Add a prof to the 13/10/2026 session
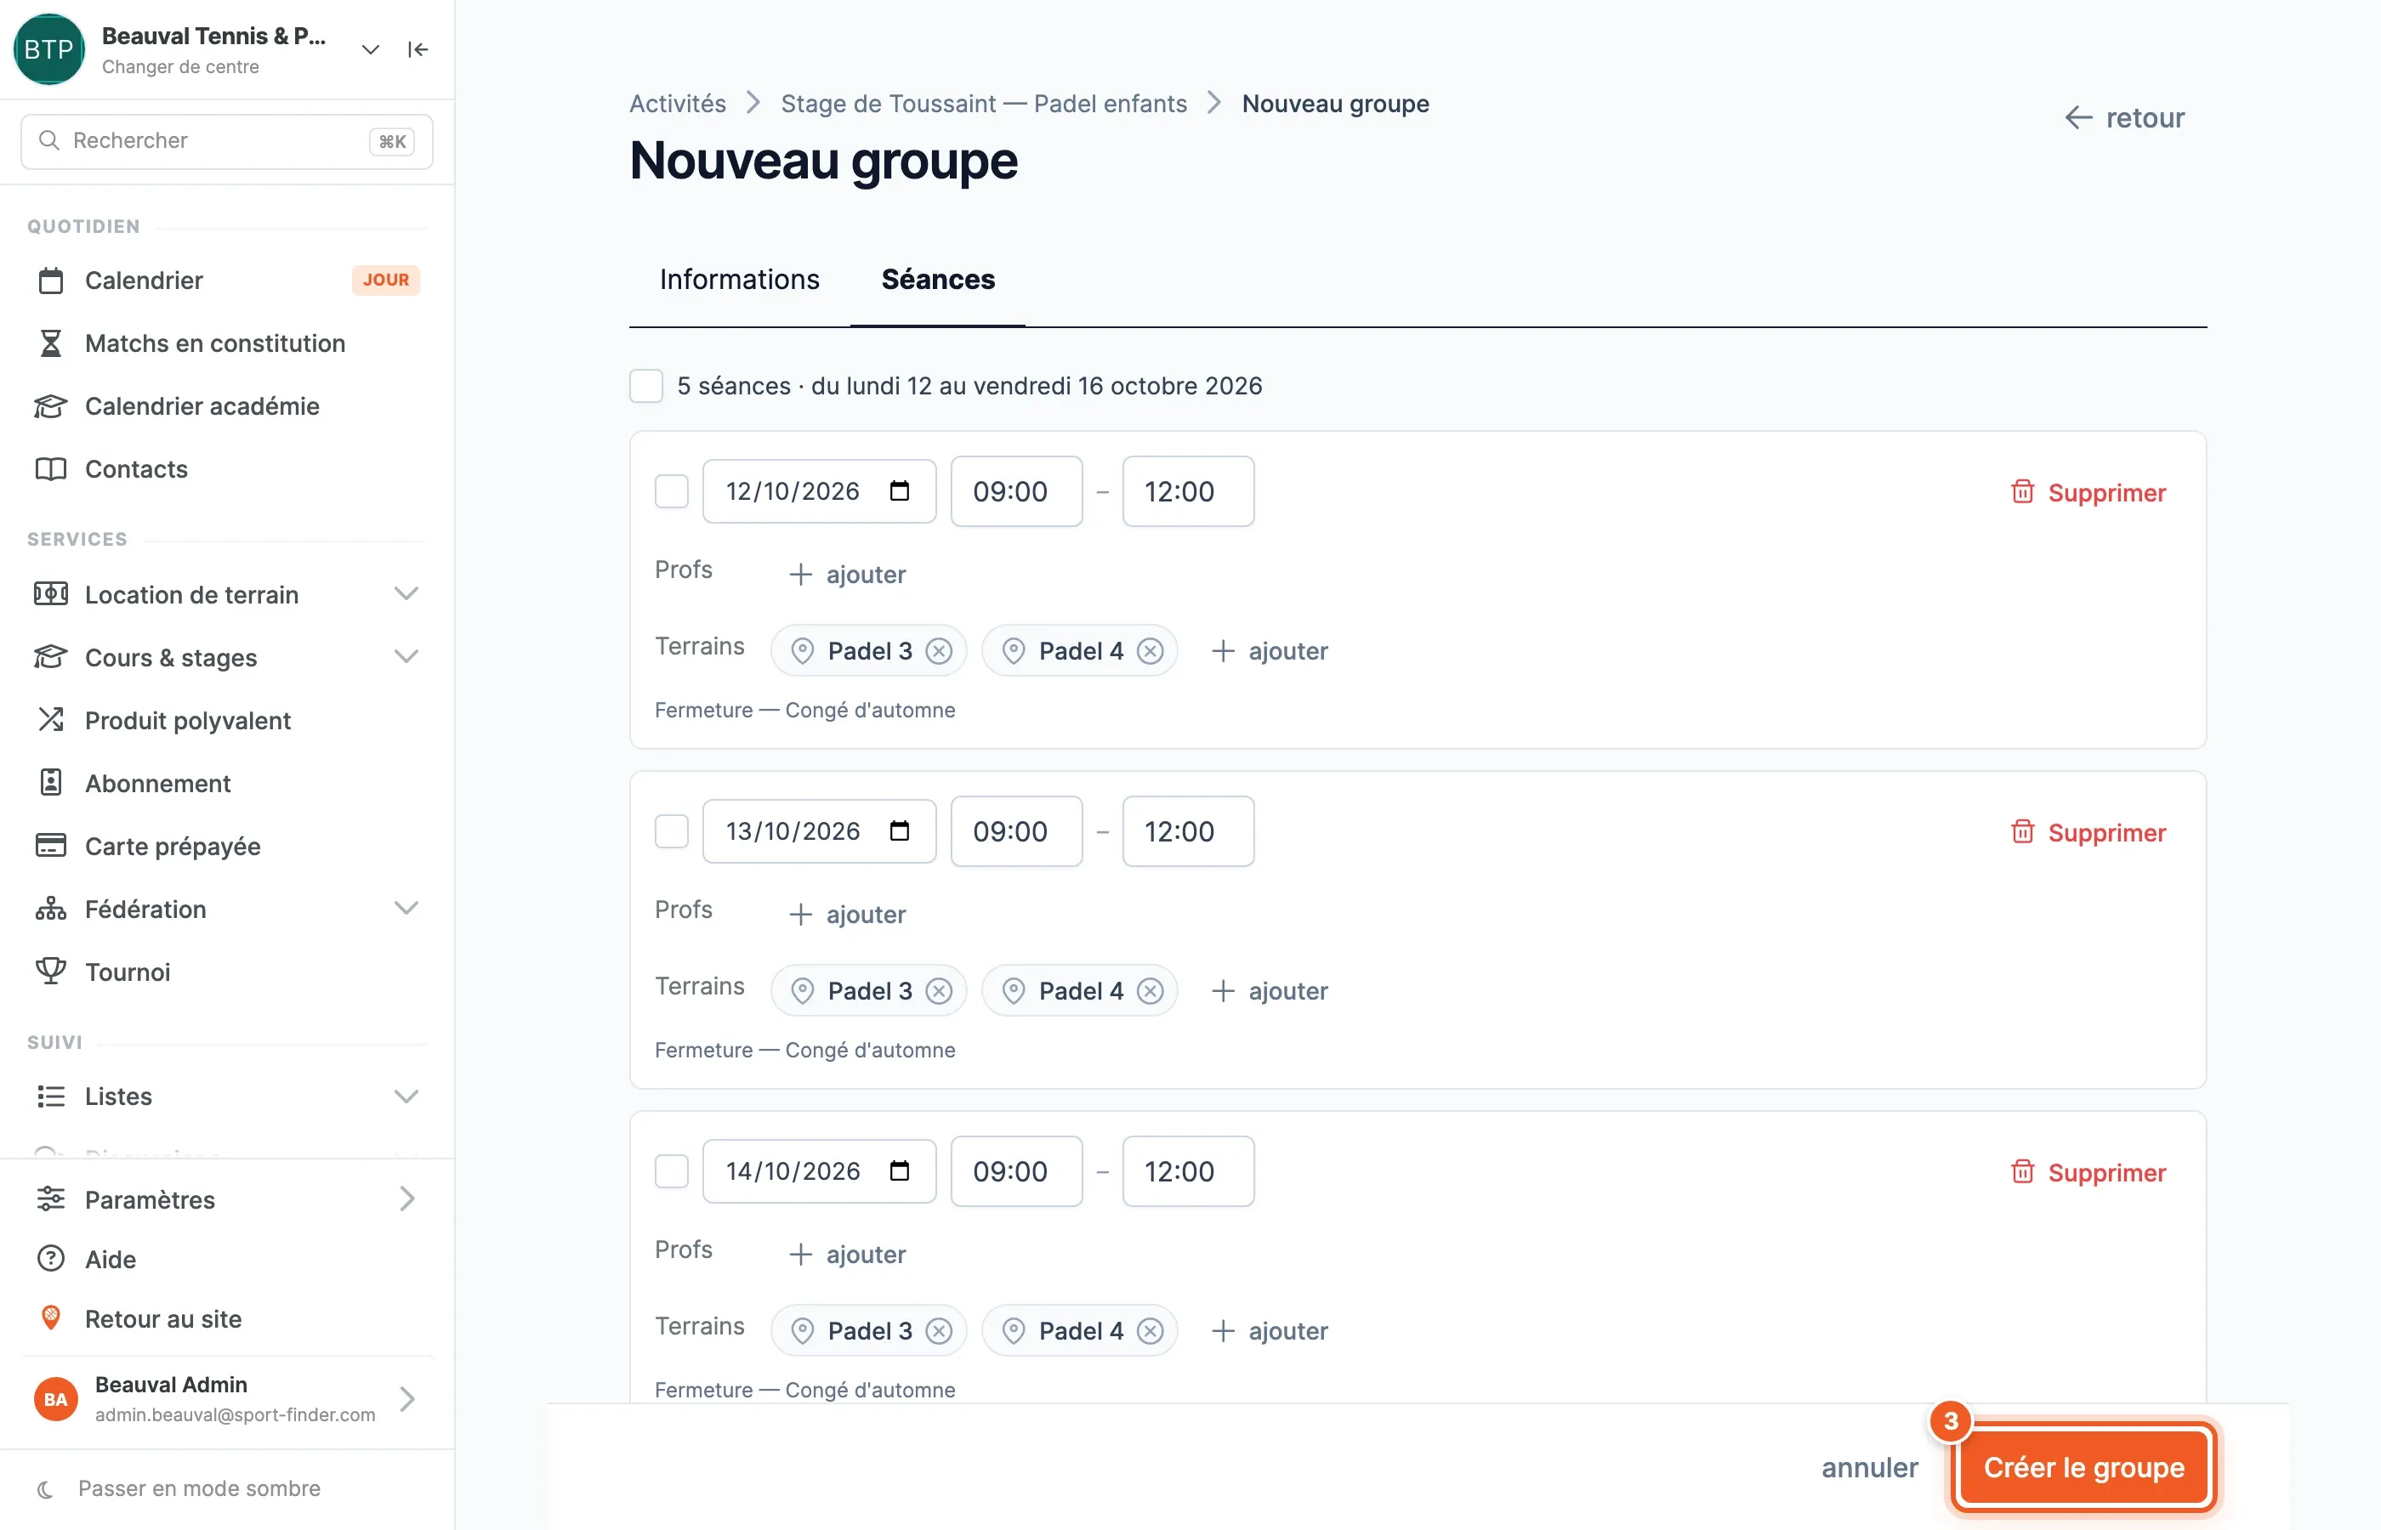 848,913
